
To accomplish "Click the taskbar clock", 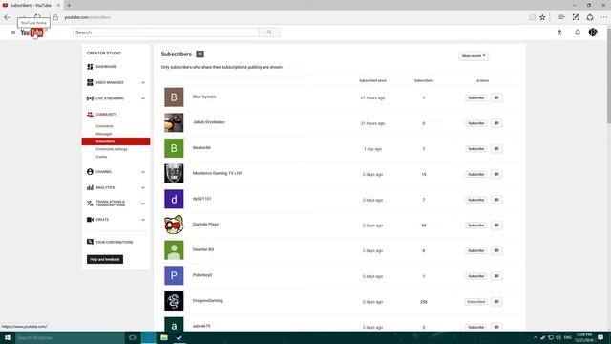I will tap(583, 337).
